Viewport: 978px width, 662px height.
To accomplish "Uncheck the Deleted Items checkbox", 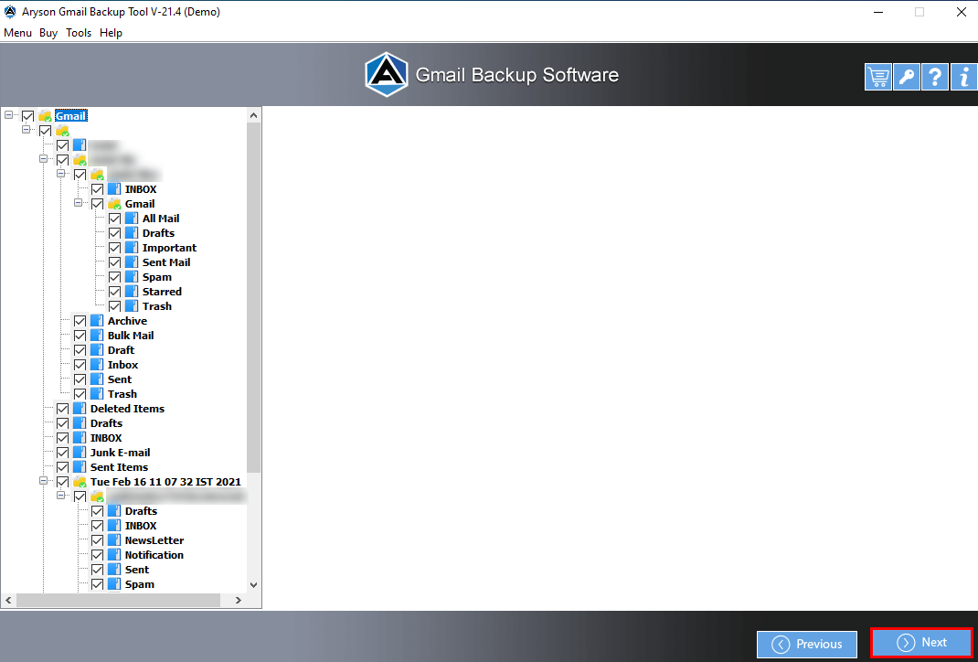I will click(62, 409).
